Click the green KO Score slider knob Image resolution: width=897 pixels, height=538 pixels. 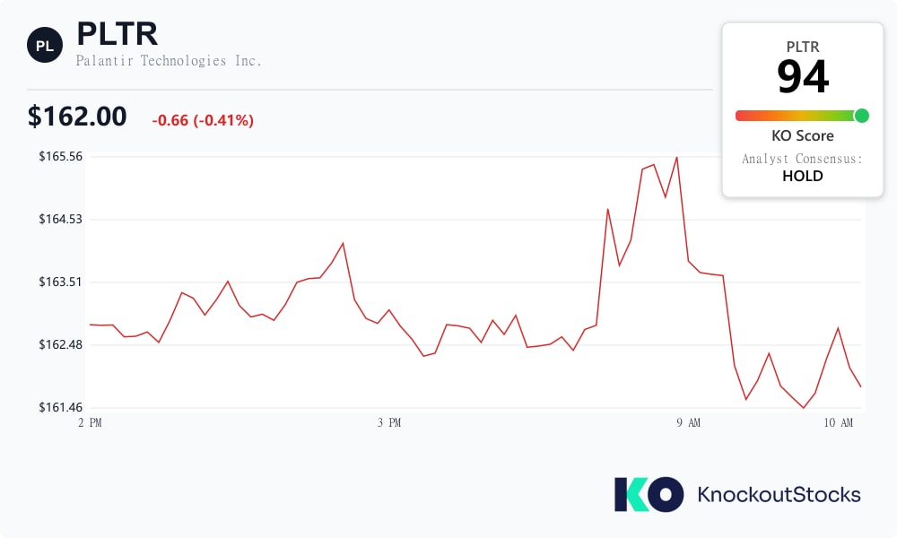coord(861,116)
